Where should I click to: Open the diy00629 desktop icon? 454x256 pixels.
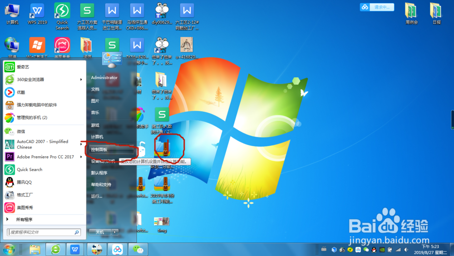coord(162,14)
